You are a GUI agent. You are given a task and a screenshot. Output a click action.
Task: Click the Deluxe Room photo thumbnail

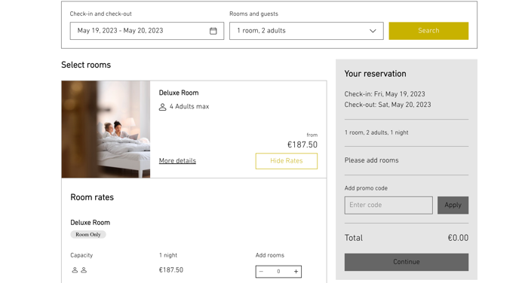pos(106,129)
